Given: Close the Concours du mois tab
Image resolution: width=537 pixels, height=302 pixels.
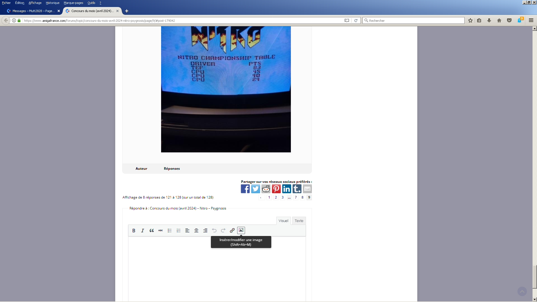Looking at the screenshot, I should pyautogui.click(x=117, y=11).
